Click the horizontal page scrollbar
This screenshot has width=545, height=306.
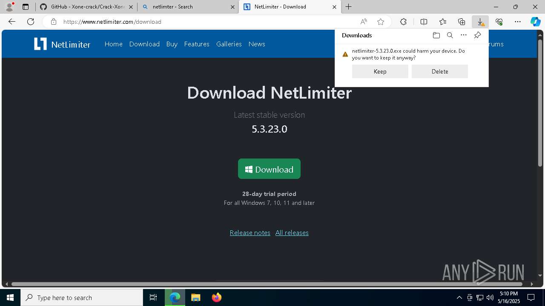tap(267, 284)
